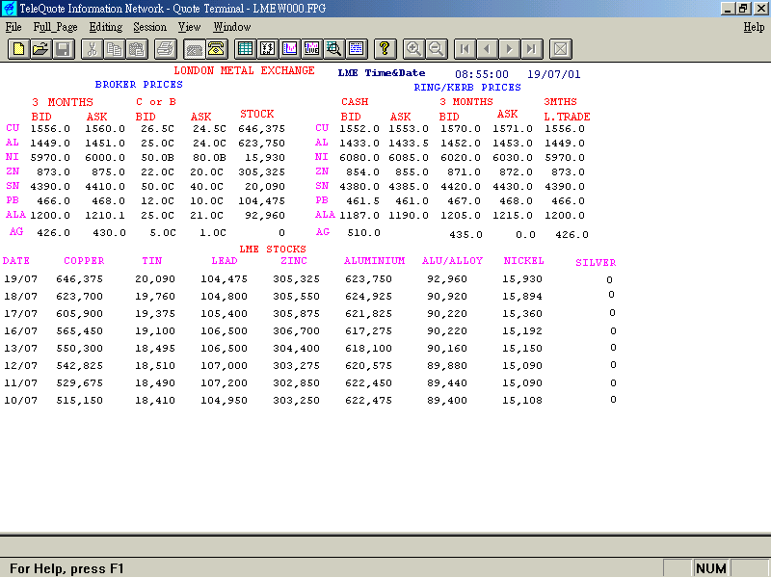Click the New document toolbar icon

pyautogui.click(x=18, y=49)
